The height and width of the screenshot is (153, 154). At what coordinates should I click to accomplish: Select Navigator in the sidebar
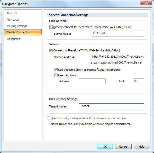click(13, 20)
